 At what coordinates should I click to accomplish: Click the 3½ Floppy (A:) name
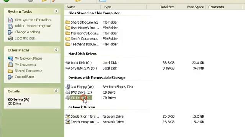(82, 87)
